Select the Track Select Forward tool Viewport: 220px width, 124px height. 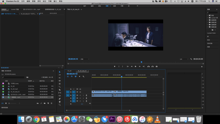tap(60, 75)
